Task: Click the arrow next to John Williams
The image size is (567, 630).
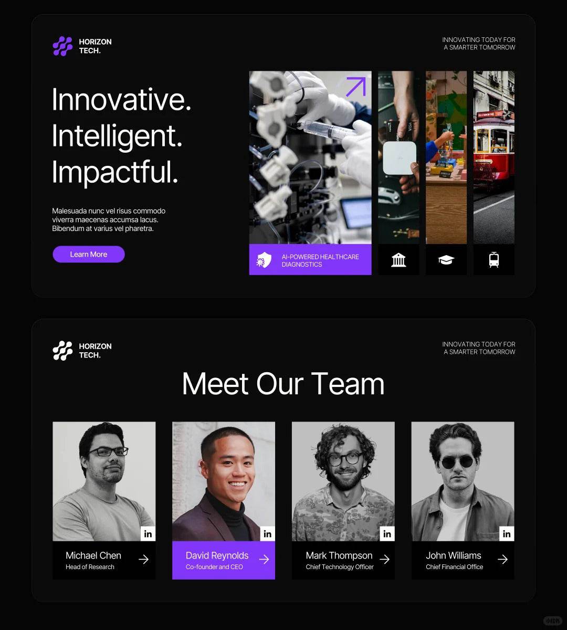Action: [502, 560]
